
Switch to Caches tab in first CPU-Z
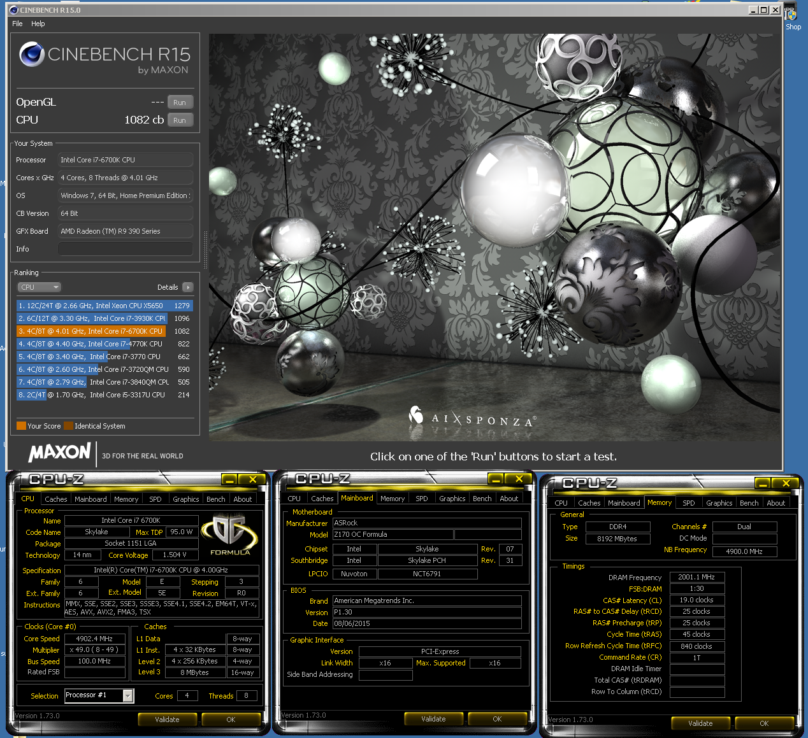click(56, 499)
